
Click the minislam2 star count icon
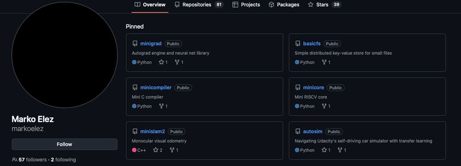156,150
